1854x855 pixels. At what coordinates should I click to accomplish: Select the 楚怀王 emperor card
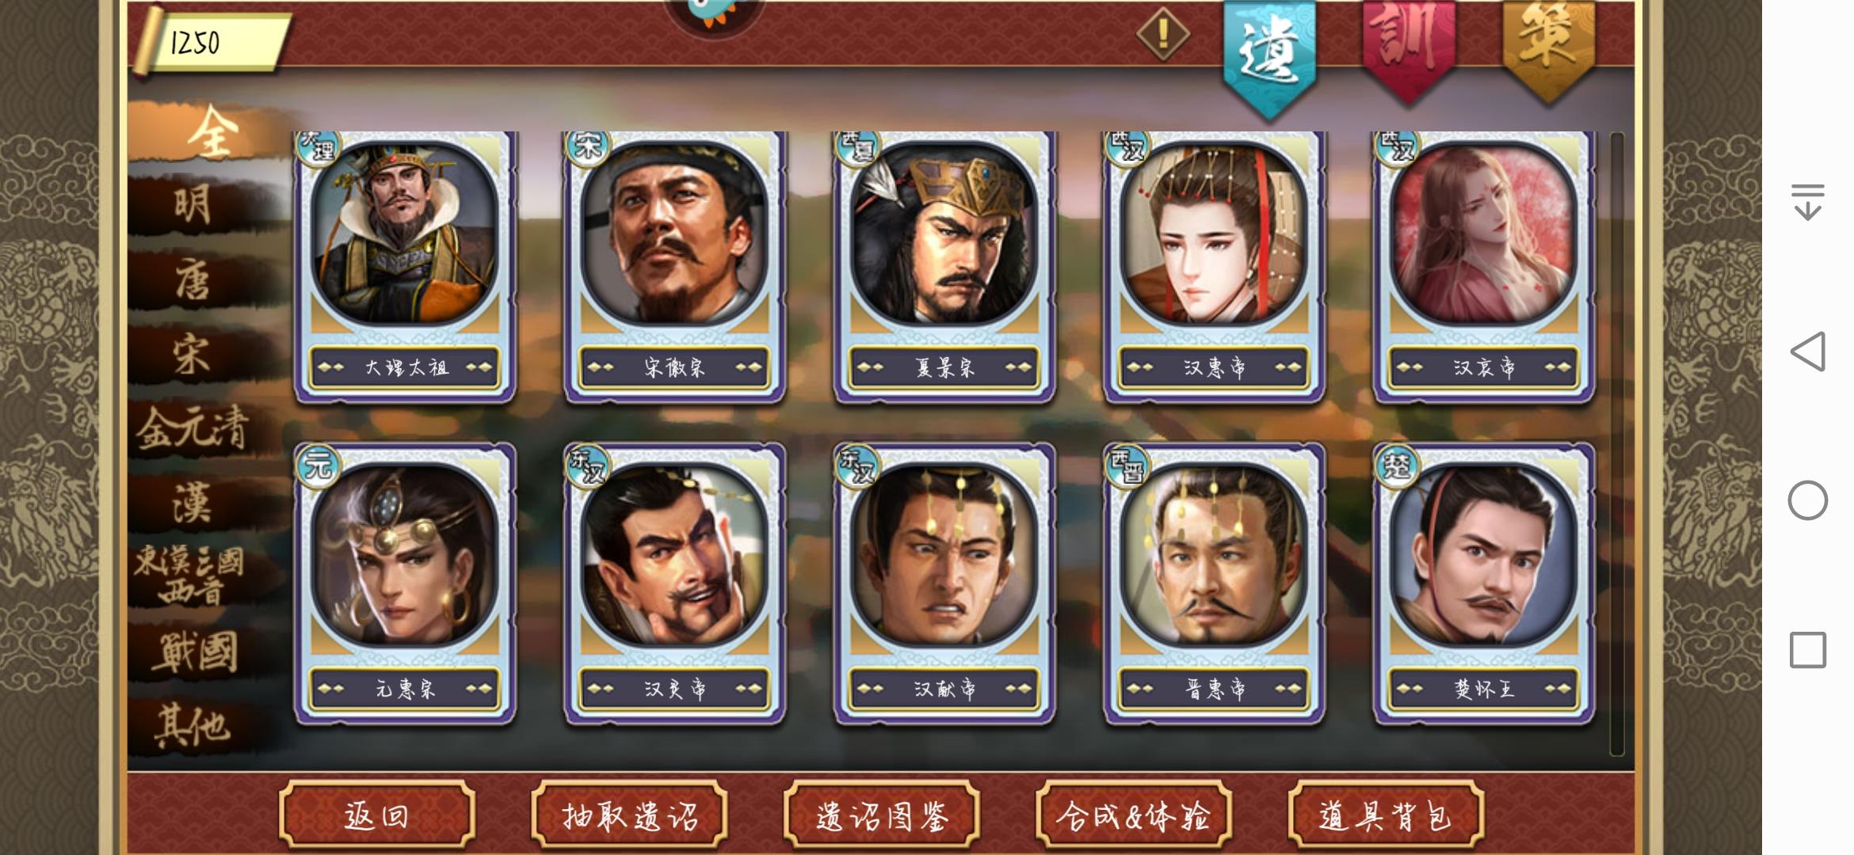coord(1483,584)
